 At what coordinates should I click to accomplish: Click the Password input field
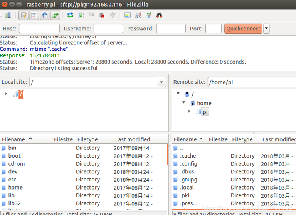[x=171, y=29]
